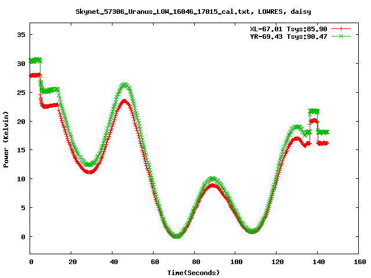
Task: Select legend entry XL-67.01 Tsys:85.90
Action: [x=289, y=29]
